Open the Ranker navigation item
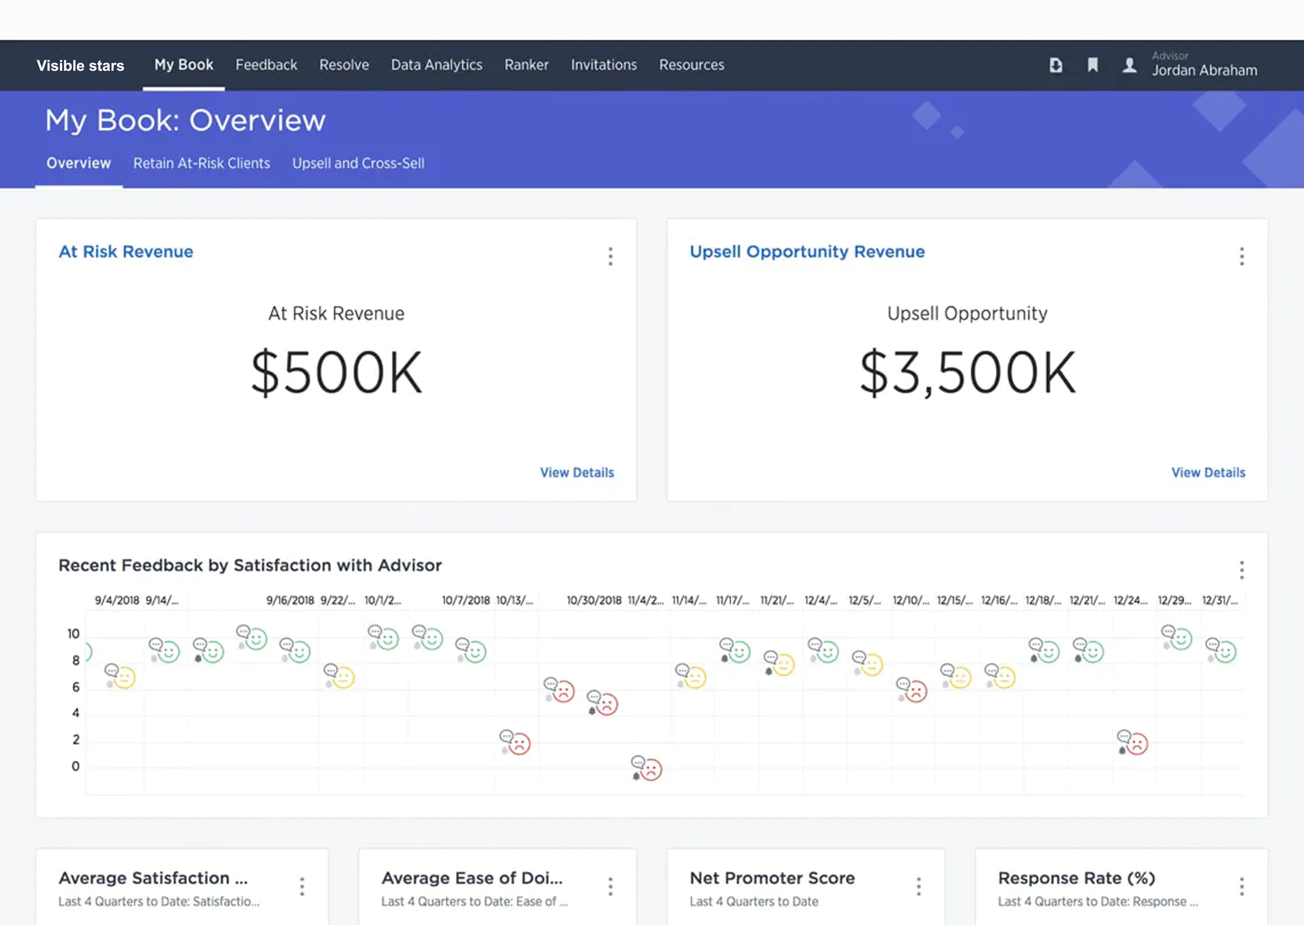The image size is (1304, 925). [526, 65]
